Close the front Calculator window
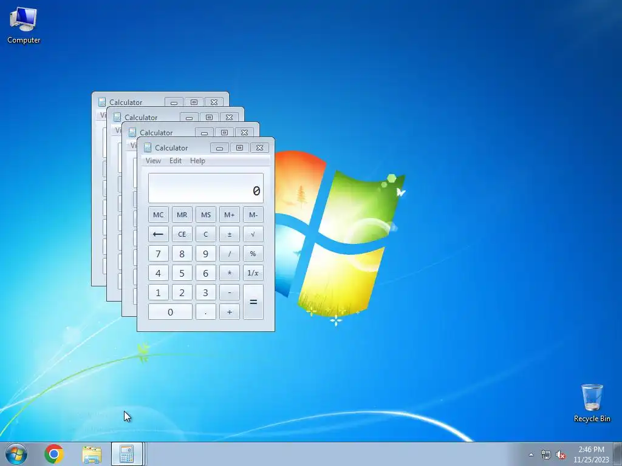Image resolution: width=622 pixels, height=466 pixels. coord(260,148)
